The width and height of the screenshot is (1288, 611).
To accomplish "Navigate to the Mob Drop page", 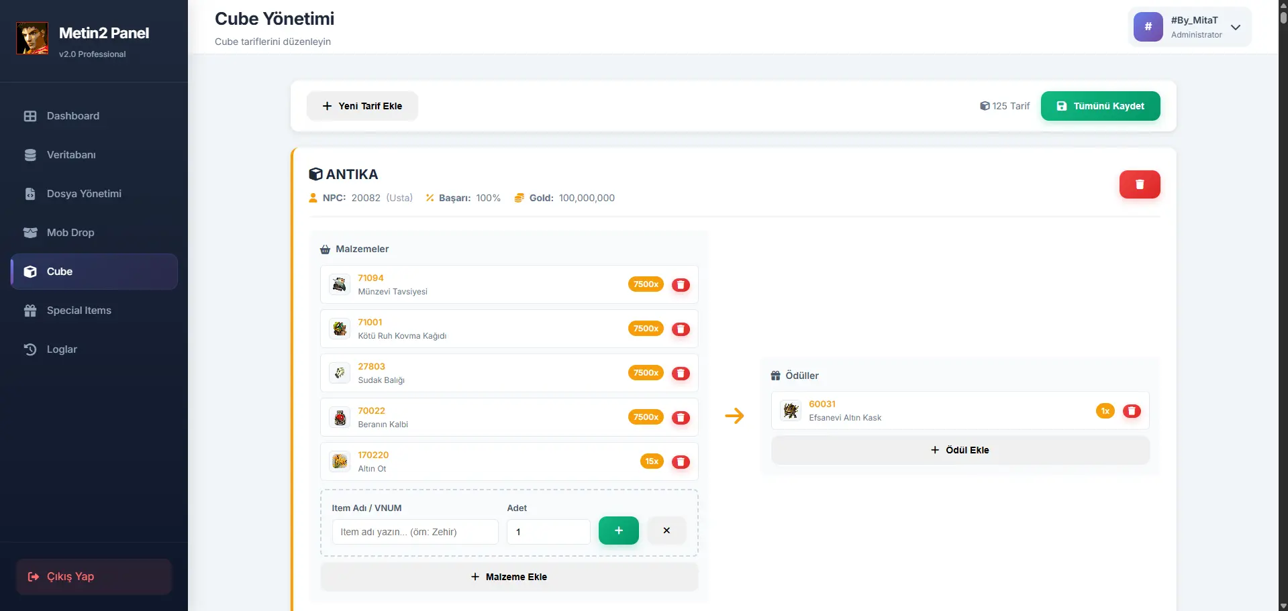I will pyautogui.click(x=70, y=233).
